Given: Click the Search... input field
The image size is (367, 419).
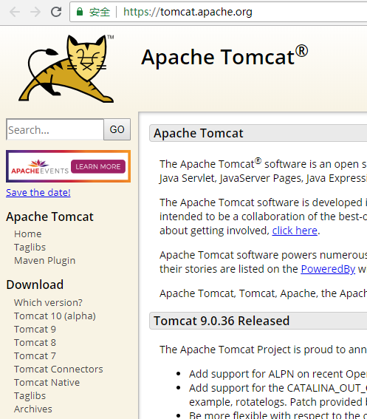Looking at the screenshot, I should tap(55, 129).
